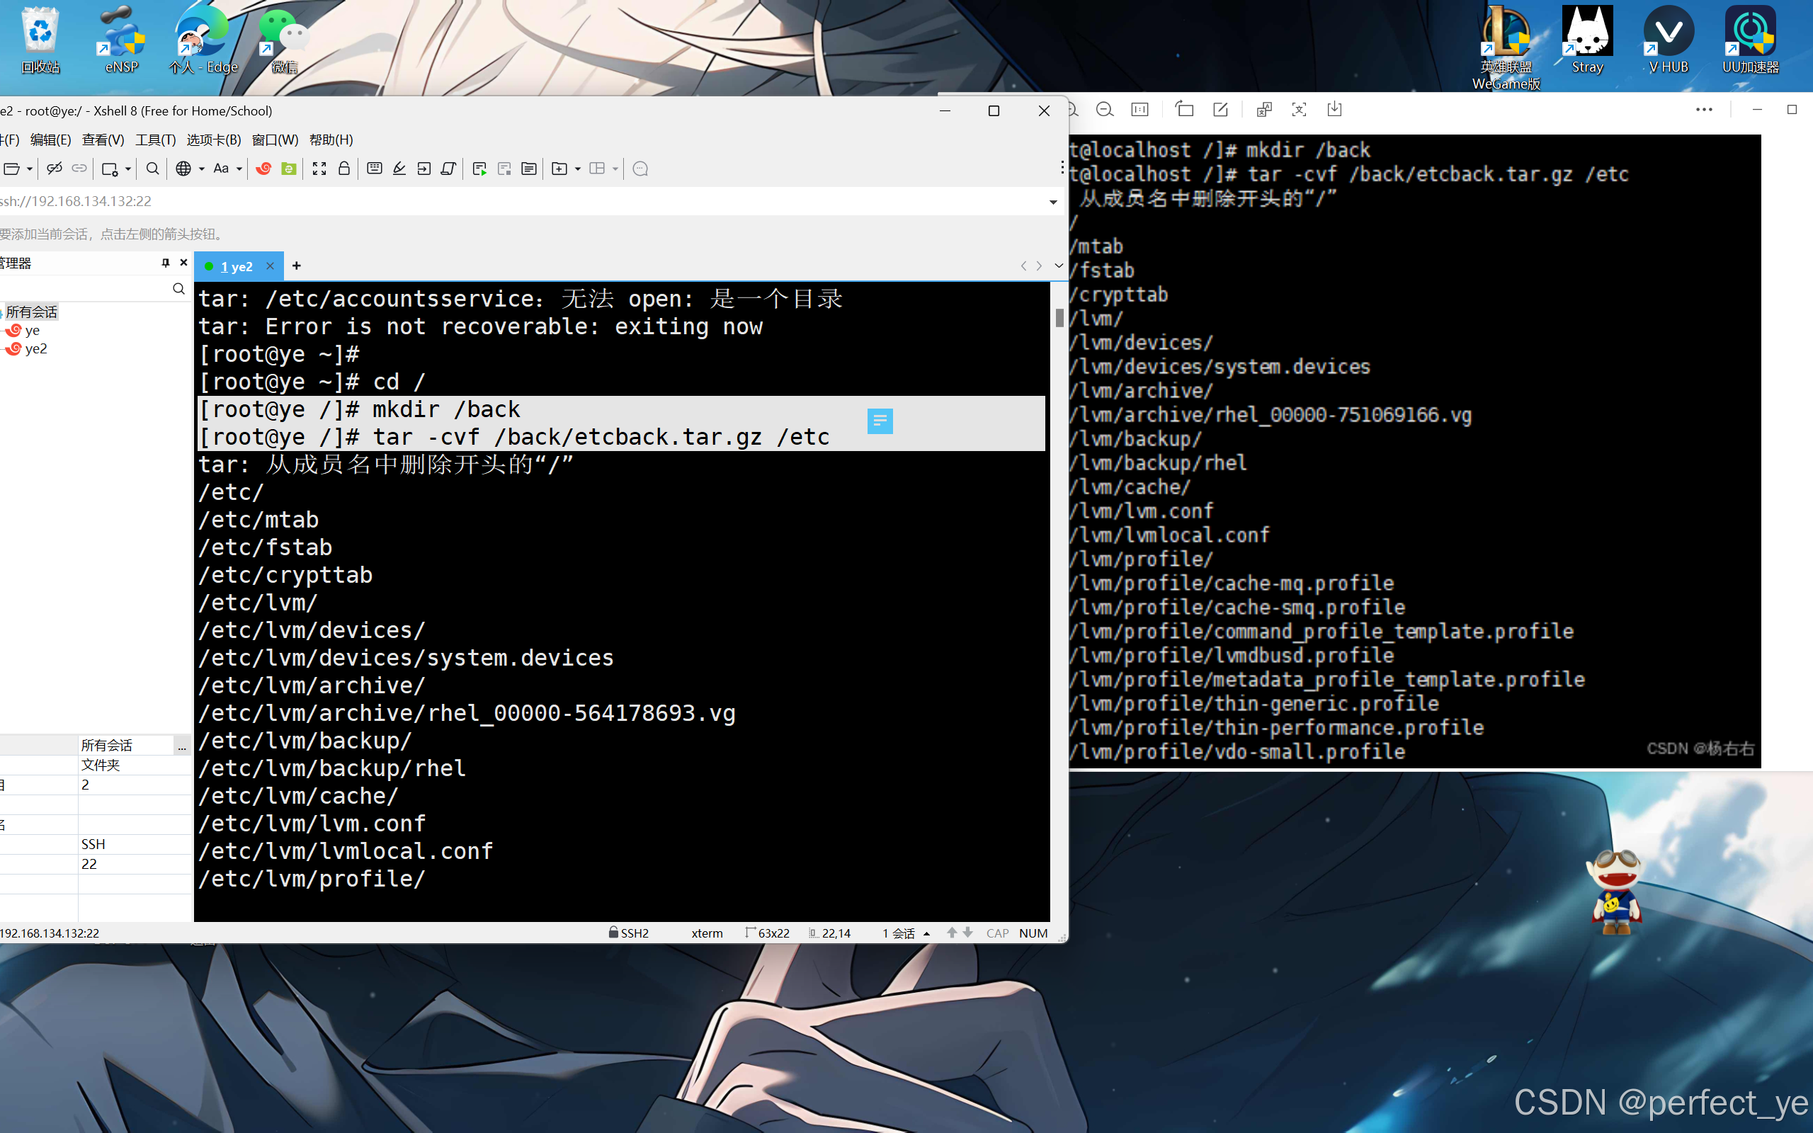Click the terminal vertical scrollbar thumb
The height and width of the screenshot is (1133, 1813).
1059,318
